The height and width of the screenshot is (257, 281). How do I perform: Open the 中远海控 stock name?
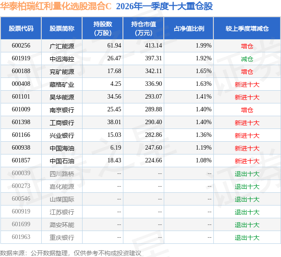pos(62,59)
